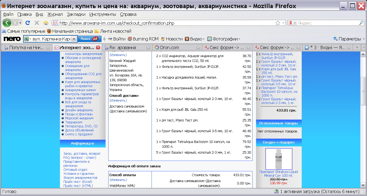Viewport: 367px width, 196px height.
Task: Open the downloads icon in the status bar
Action: 276,191
